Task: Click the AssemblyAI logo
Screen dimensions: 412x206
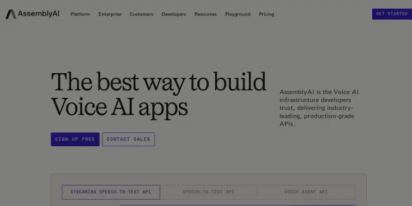Action: point(32,14)
